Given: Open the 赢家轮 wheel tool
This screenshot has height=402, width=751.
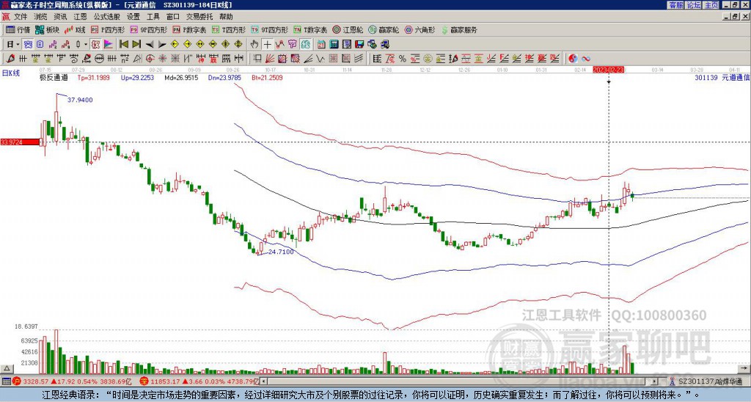Looking at the screenshot, I should (384, 29).
